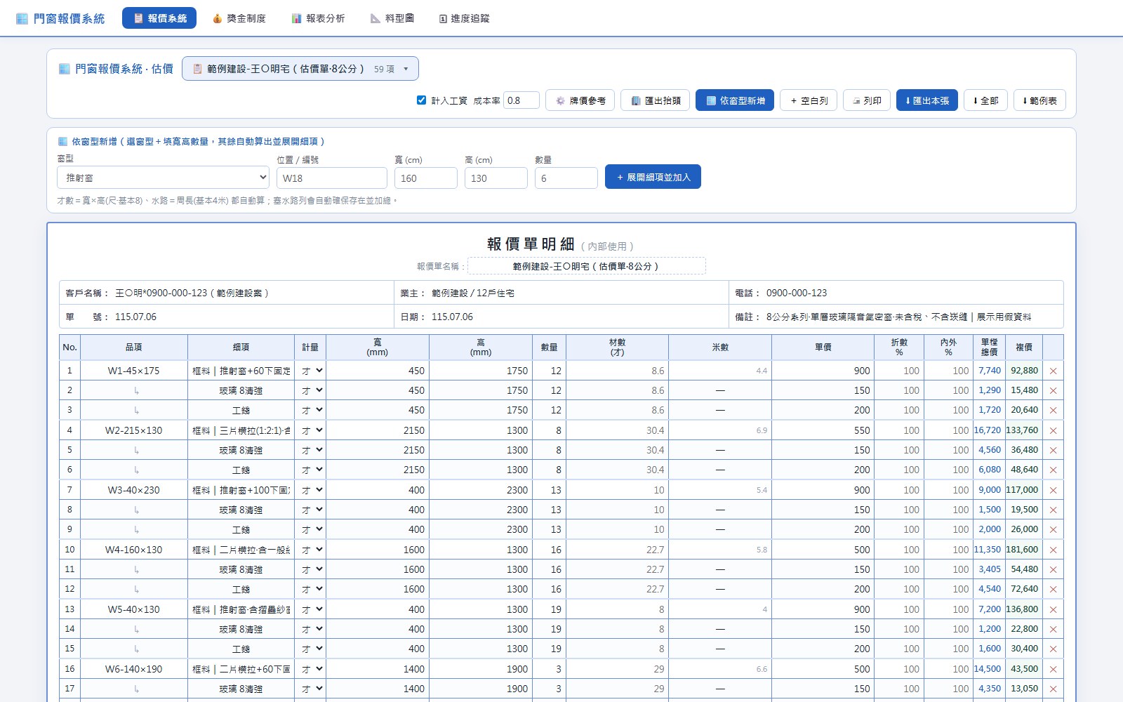Remove row 17 using its red X
The height and width of the screenshot is (702, 1123).
(1053, 689)
